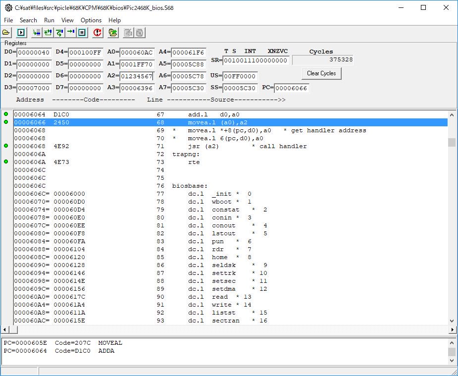Click the D4 register field showing 000100FF
This screenshot has height=376, width=458.
coord(86,53)
